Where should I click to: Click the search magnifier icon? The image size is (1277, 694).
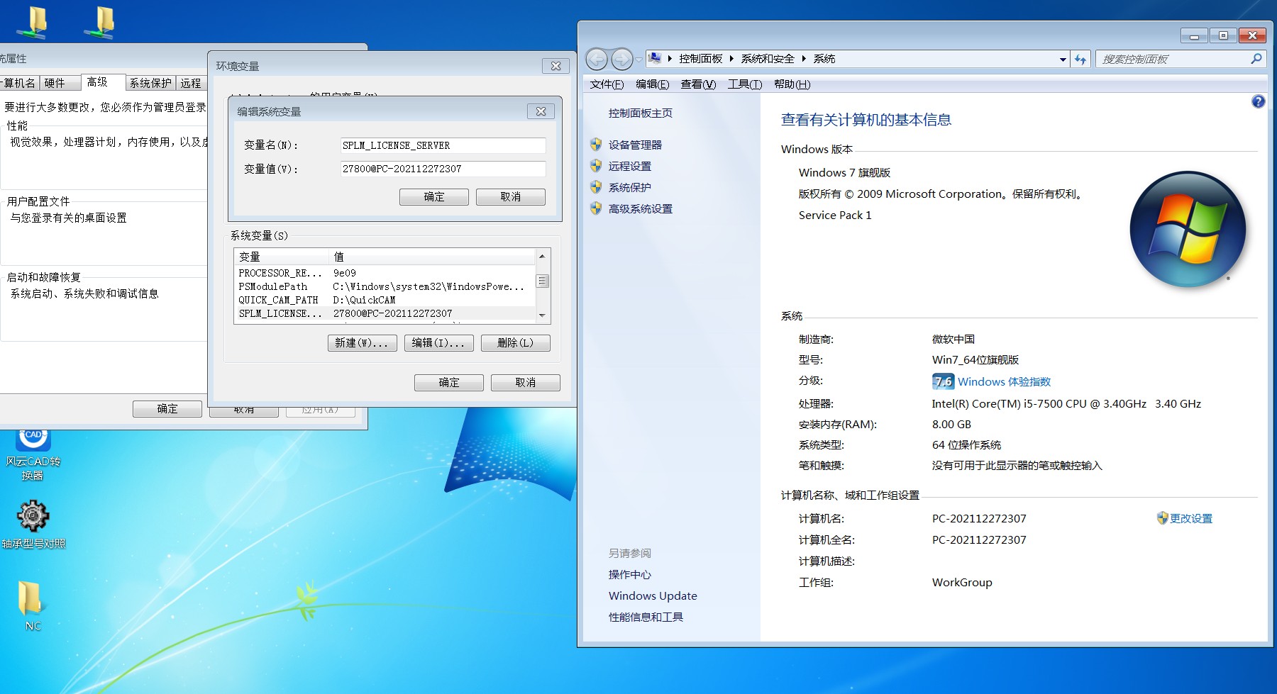[1256, 60]
